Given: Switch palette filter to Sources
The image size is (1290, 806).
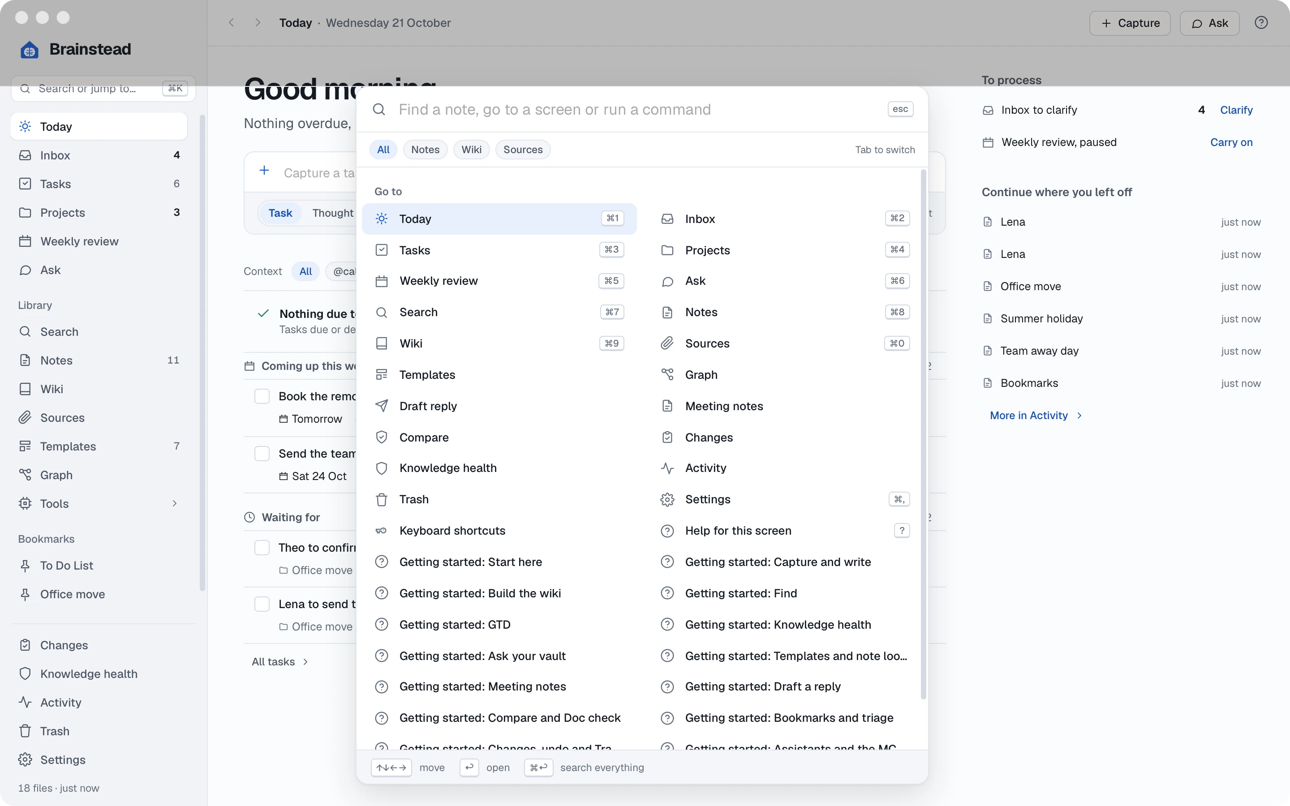Looking at the screenshot, I should (x=523, y=150).
